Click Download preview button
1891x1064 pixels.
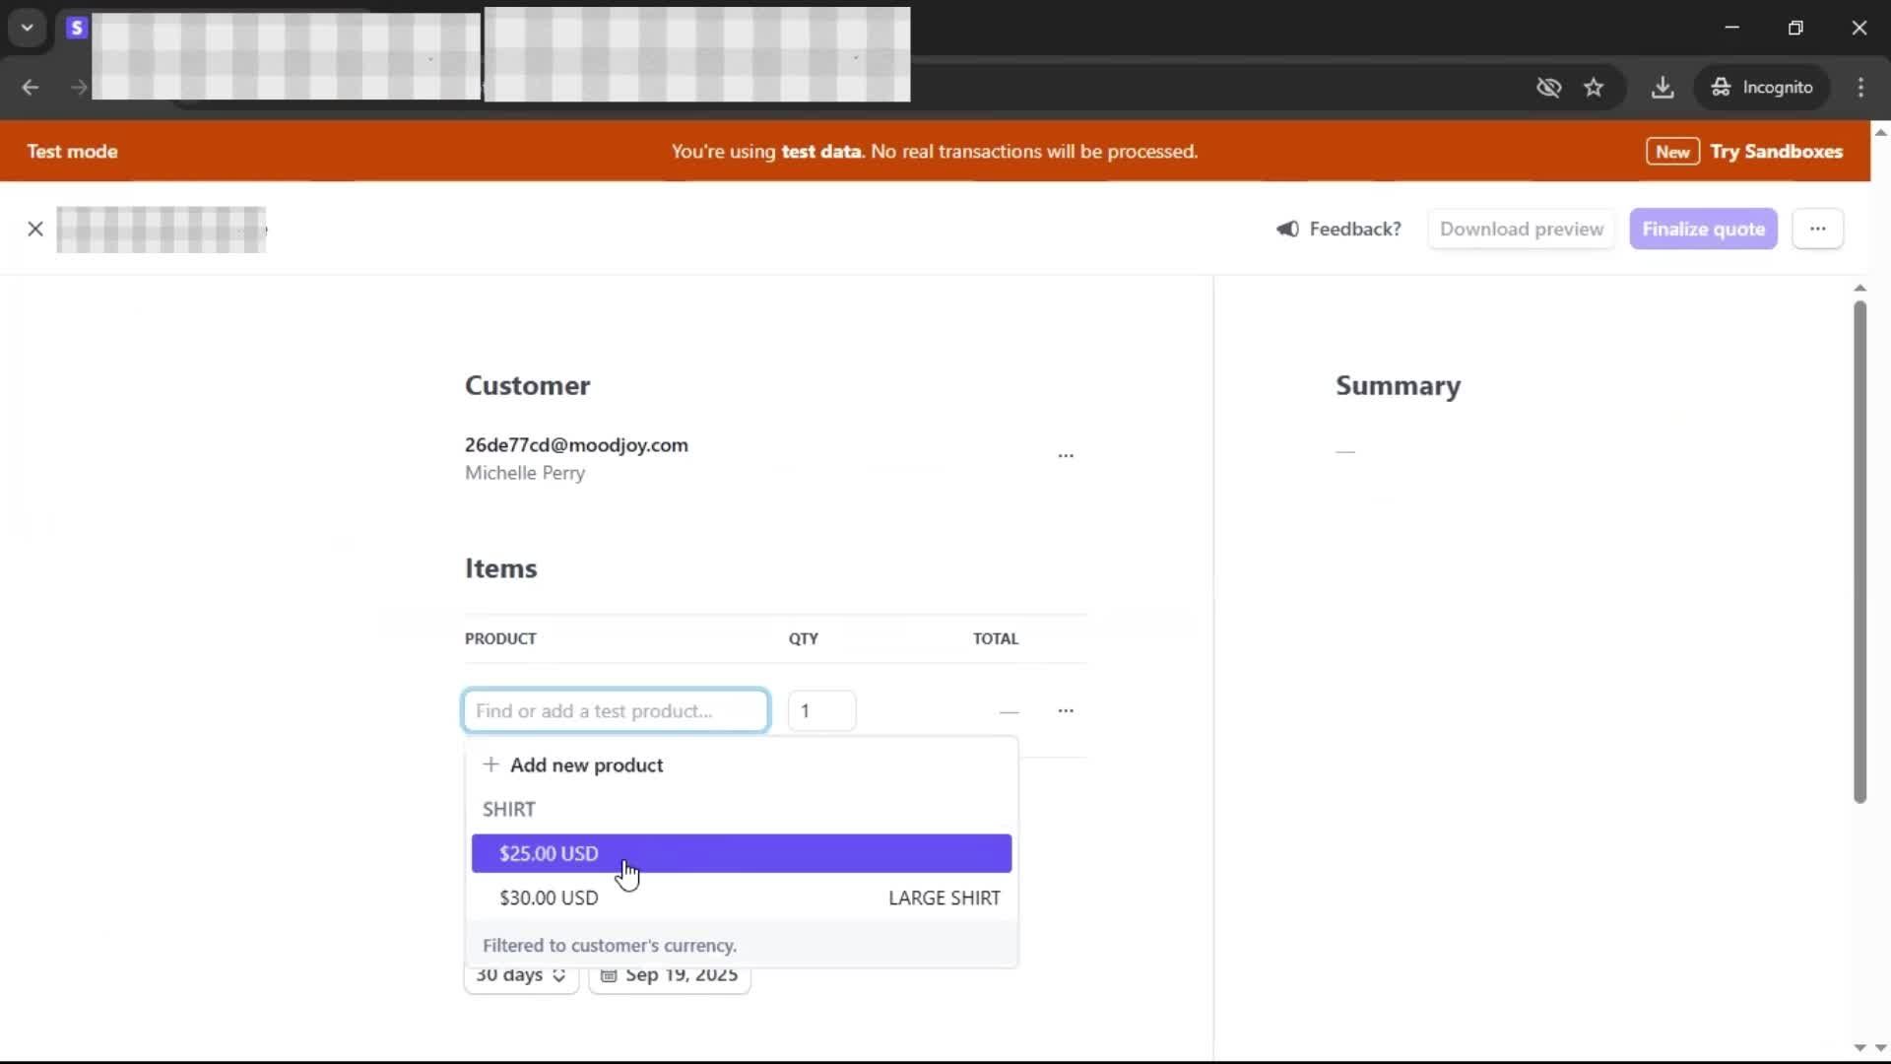click(1521, 230)
